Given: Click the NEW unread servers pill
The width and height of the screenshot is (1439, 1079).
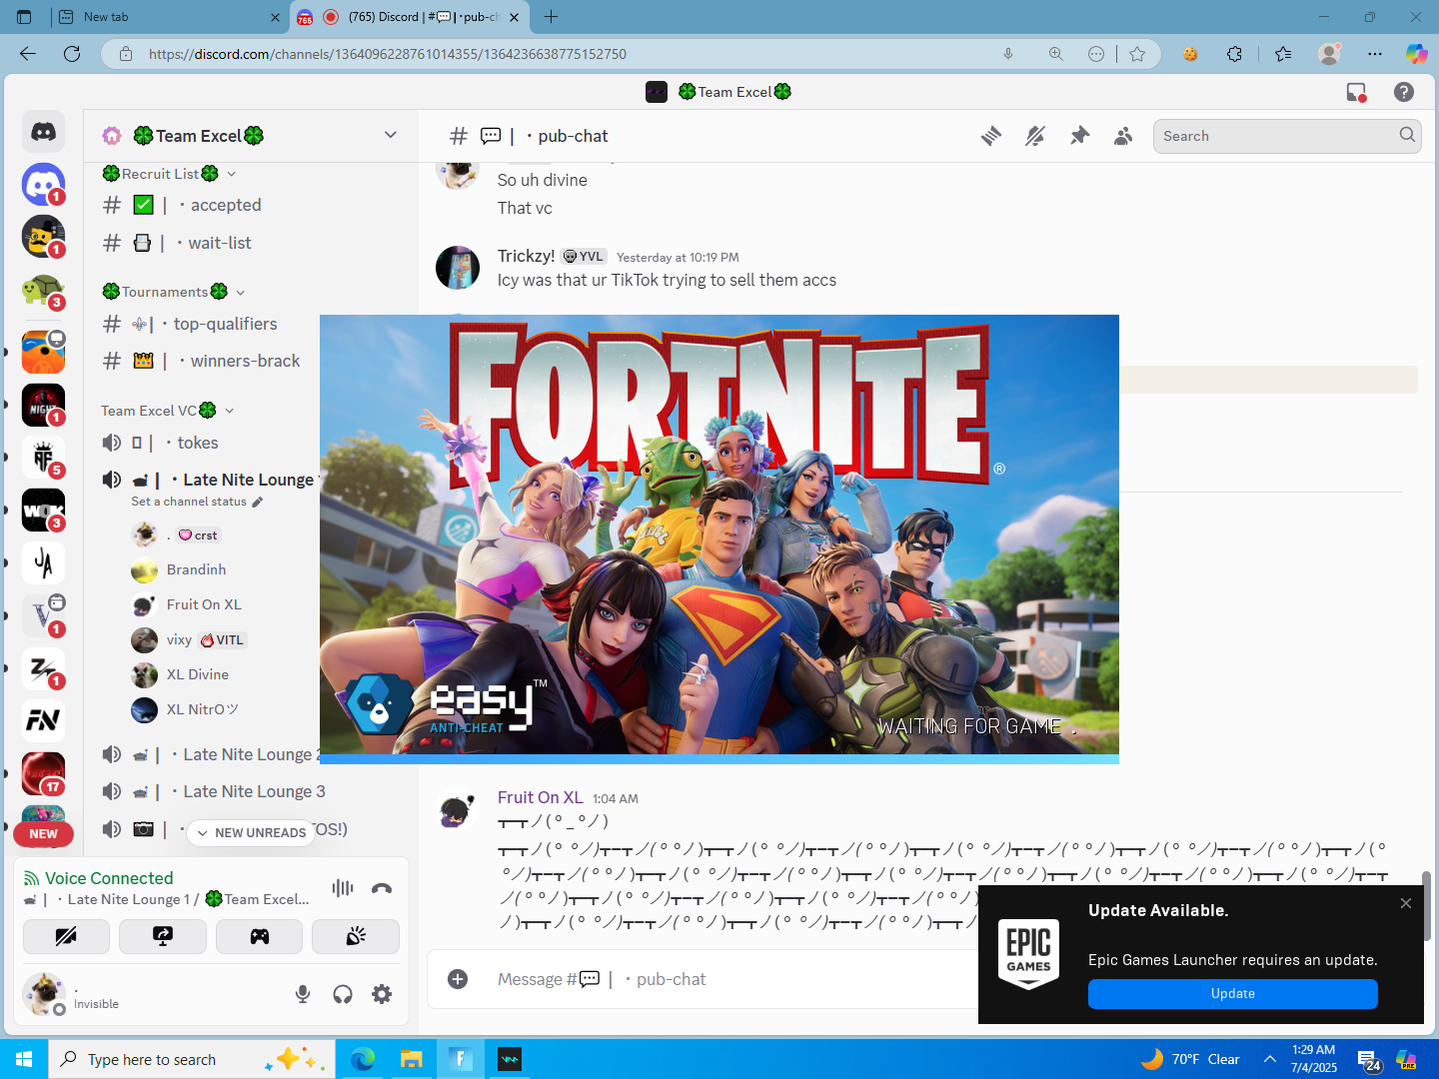Looking at the screenshot, I should tap(43, 834).
